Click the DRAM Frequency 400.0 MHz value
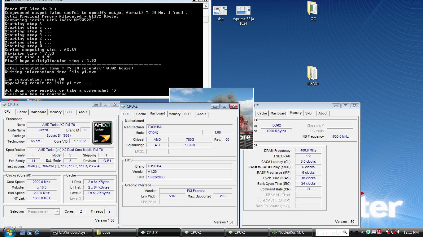423x237 pixels. (308, 151)
